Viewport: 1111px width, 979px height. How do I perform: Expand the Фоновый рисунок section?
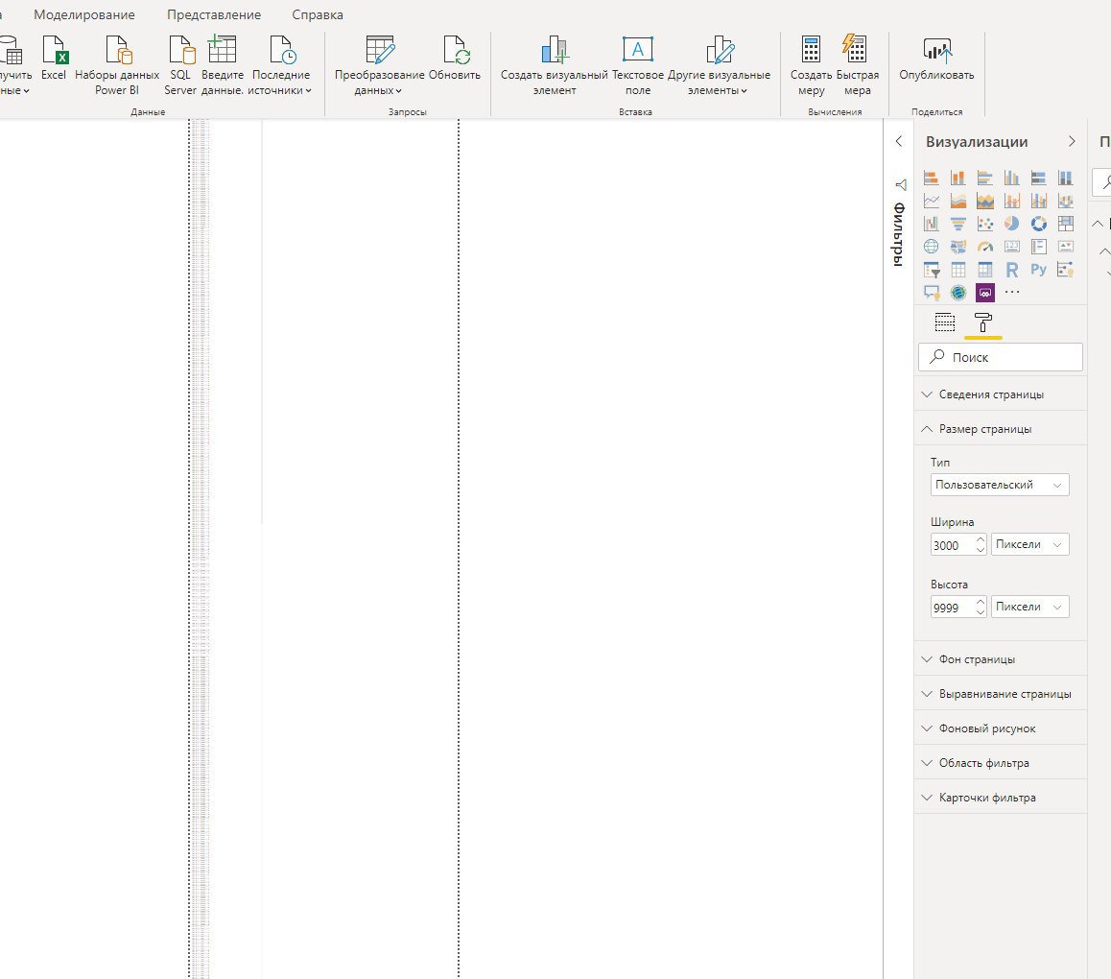click(1001, 728)
